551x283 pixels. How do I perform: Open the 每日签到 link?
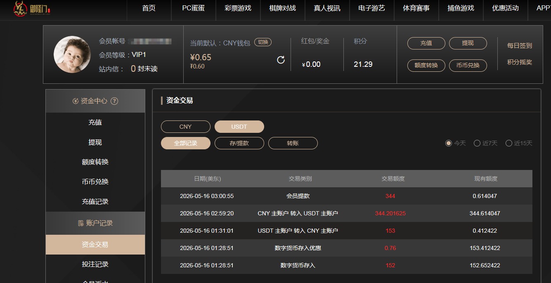click(x=520, y=46)
